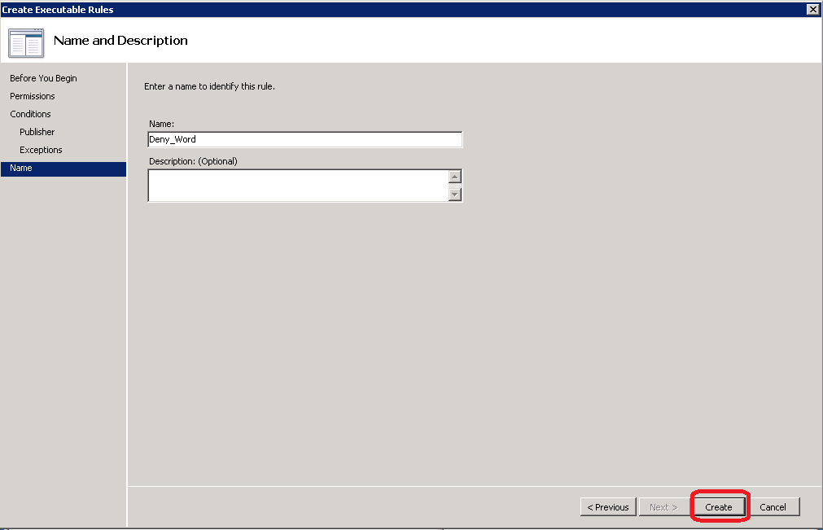Click the Description scrollbar up arrow
The width and height of the screenshot is (823, 530).
[455, 177]
